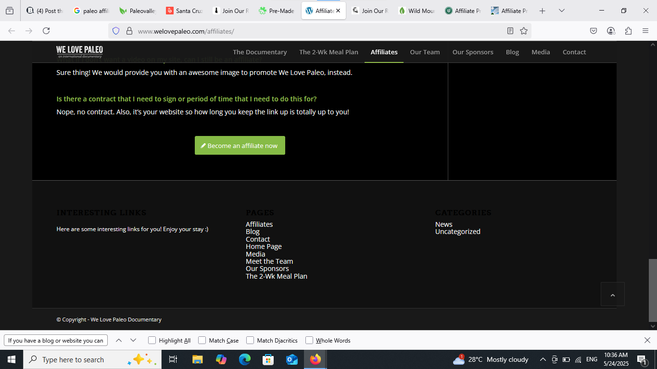Open Our Sponsors footer link
657x369 pixels.
pyautogui.click(x=267, y=269)
